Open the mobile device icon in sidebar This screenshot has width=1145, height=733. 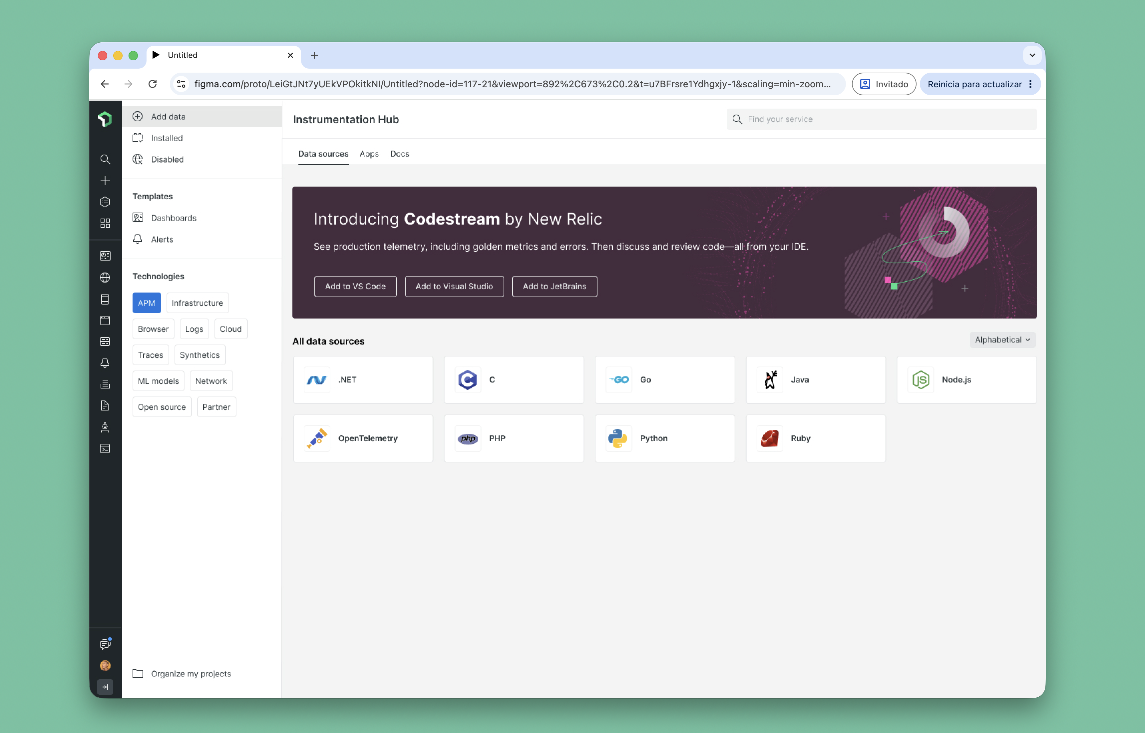tap(105, 299)
